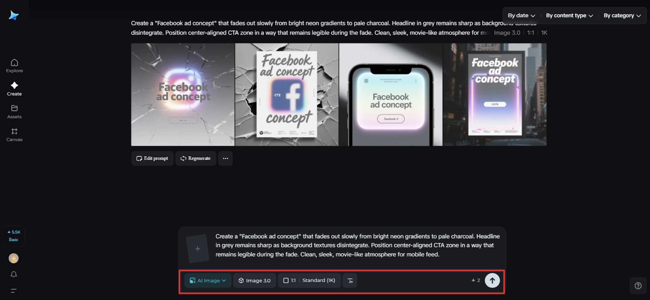Image resolution: width=650 pixels, height=300 pixels.
Task: Click the Dreamina logo icon
Action: 14,15
